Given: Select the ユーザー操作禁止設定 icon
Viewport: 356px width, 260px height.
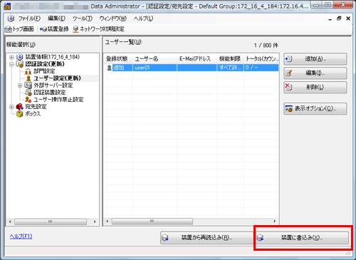Looking at the screenshot, I should pos(28,100).
